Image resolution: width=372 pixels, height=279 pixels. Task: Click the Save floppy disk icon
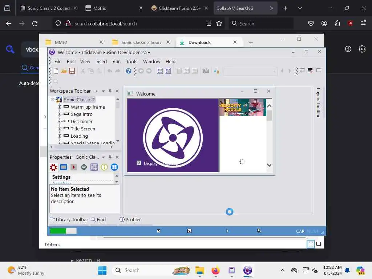click(x=72, y=71)
